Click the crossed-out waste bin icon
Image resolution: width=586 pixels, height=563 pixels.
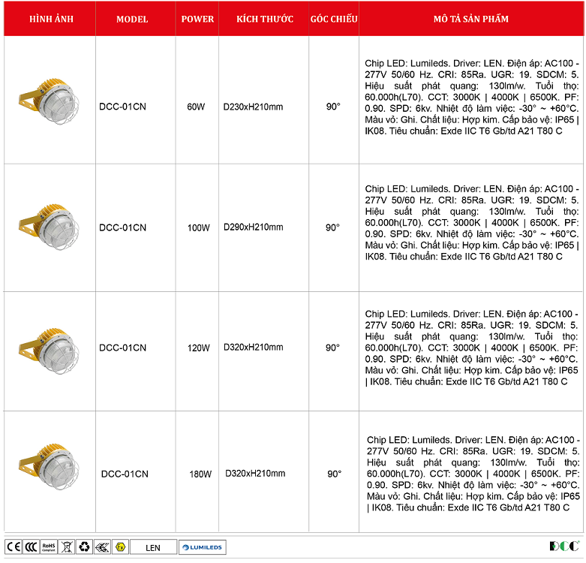[x=66, y=546]
